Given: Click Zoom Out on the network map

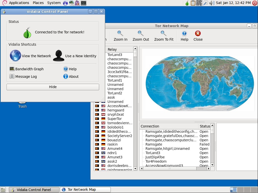Looking at the screenshot, I should pos(141,36).
